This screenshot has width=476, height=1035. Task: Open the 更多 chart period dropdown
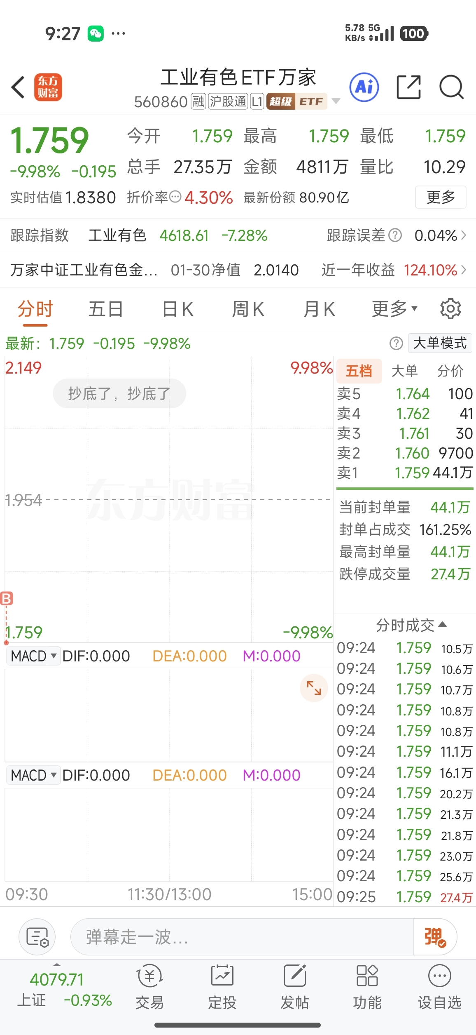[394, 309]
